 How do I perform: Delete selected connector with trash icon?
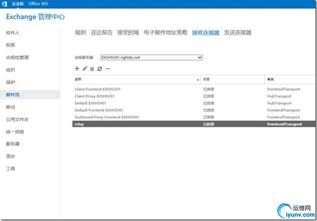pyautogui.click(x=92, y=69)
